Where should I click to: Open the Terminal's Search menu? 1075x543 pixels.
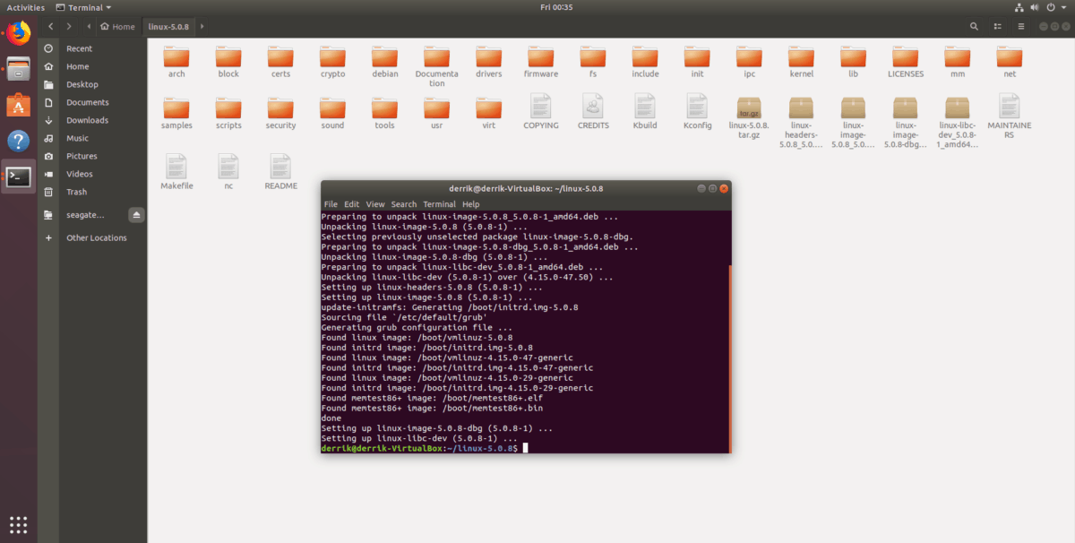coord(403,203)
